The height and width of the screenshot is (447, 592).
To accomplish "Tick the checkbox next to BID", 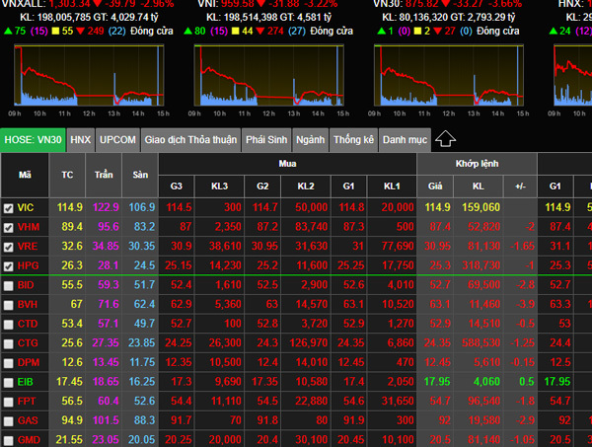I will pyautogui.click(x=9, y=284).
